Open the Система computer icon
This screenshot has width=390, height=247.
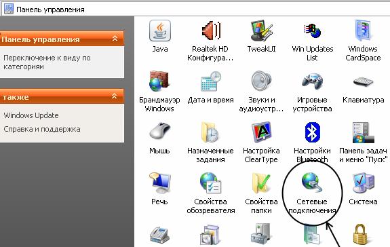tap(363, 183)
